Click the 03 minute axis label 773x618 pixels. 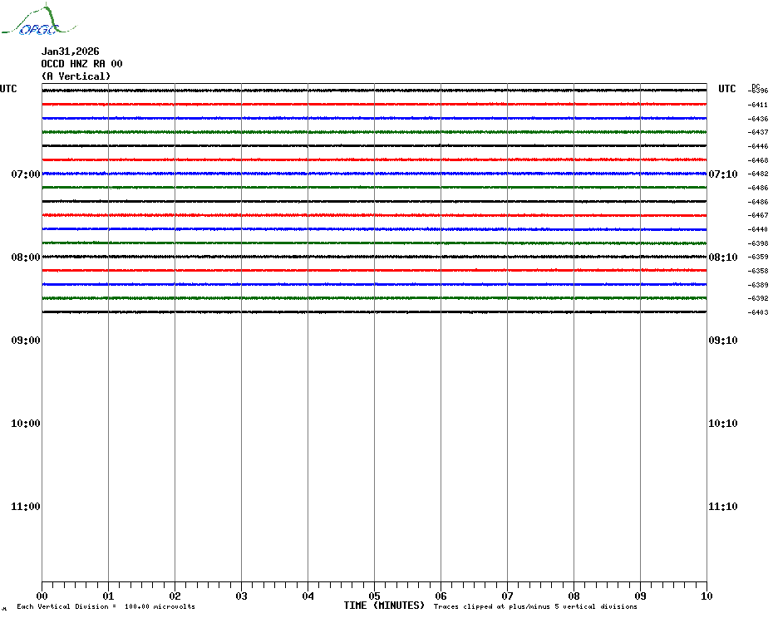[x=242, y=596]
